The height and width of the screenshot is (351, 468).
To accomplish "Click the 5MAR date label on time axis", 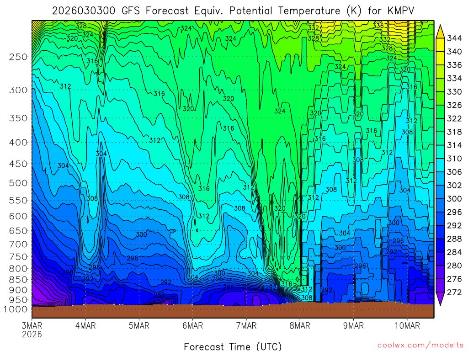I will tap(139, 325).
